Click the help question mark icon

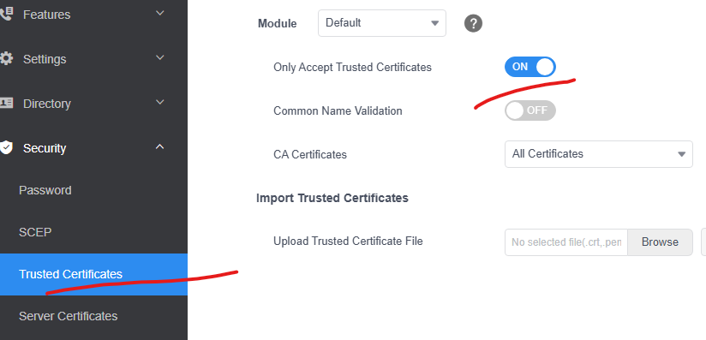point(473,23)
